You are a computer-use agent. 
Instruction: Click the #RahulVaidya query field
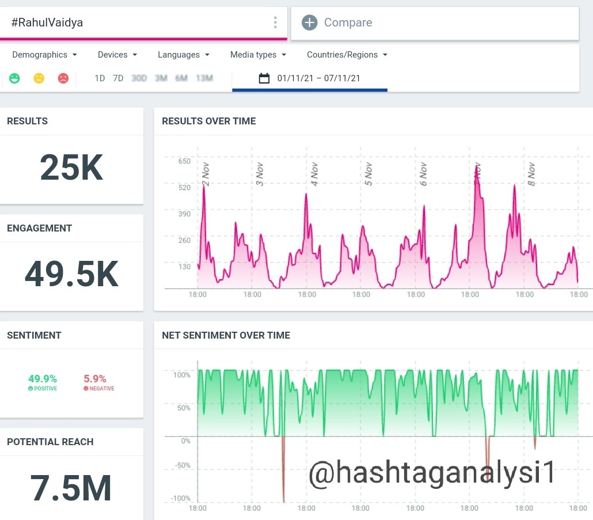143,22
